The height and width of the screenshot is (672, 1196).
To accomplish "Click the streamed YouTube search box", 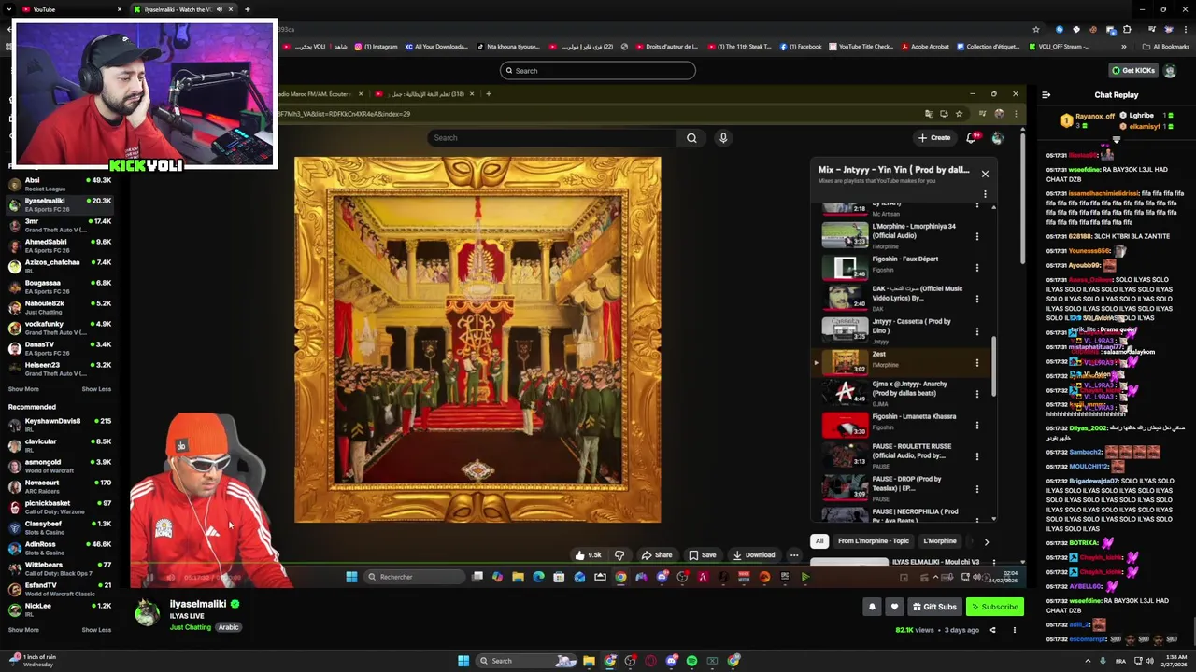I will pos(553,138).
